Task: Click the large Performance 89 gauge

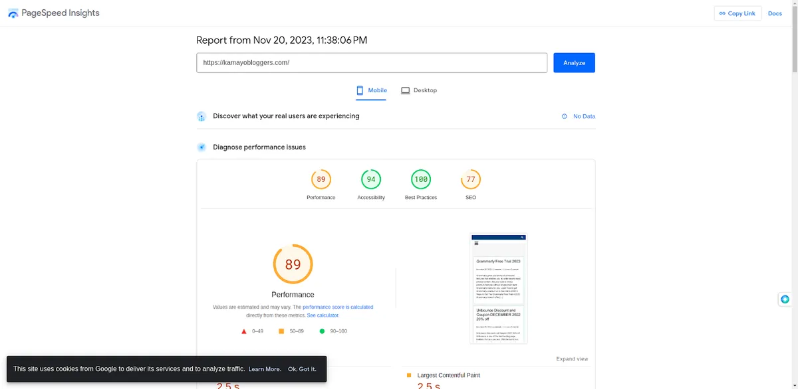Action: [x=293, y=264]
